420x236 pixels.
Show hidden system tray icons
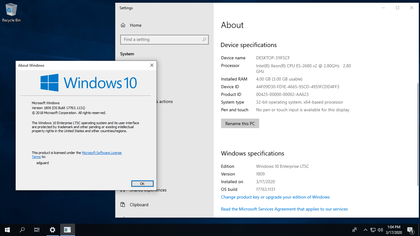[x=366, y=230]
